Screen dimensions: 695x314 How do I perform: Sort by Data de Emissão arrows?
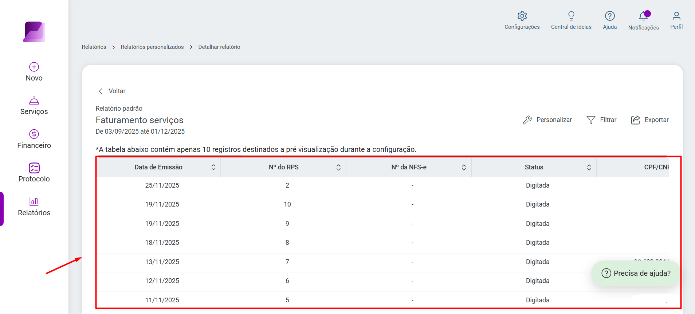click(x=213, y=167)
